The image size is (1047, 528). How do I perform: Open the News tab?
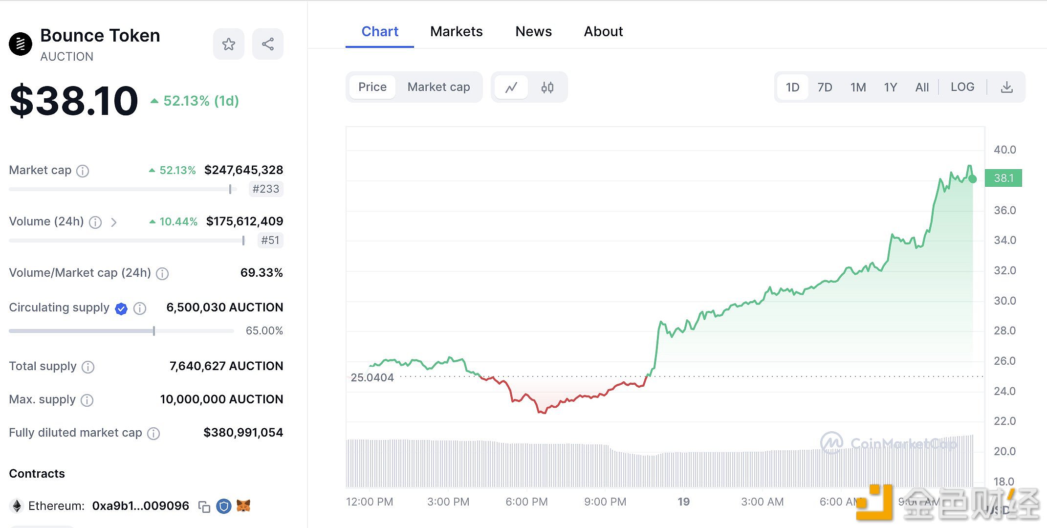pyautogui.click(x=534, y=32)
